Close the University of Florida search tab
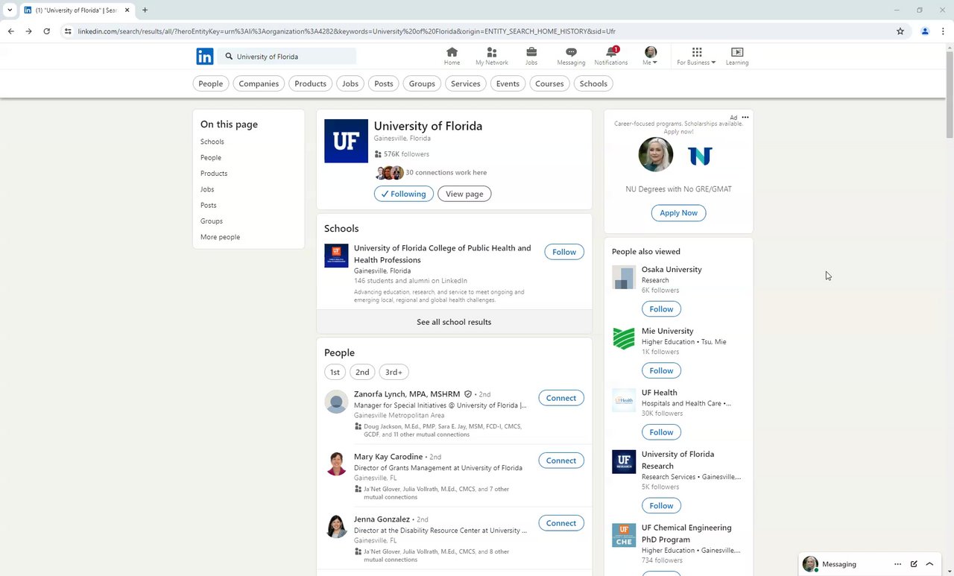 (127, 10)
